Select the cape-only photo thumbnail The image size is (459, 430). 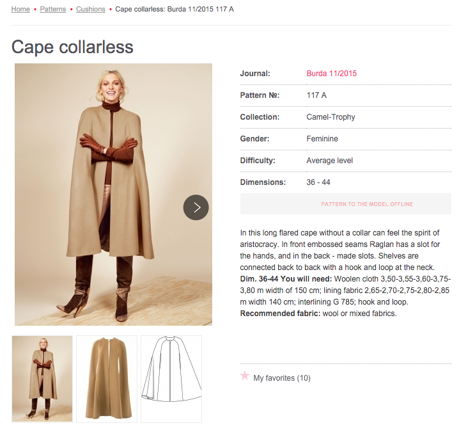tap(107, 378)
